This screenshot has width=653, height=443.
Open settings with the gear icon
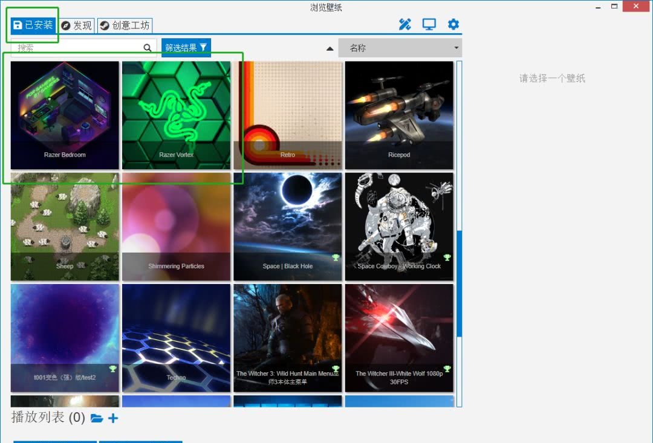[453, 24]
